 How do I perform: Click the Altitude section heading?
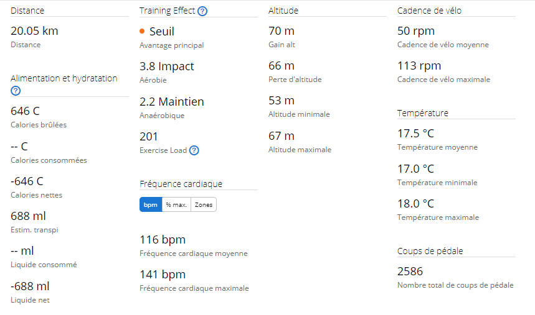[x=283, y=11]
